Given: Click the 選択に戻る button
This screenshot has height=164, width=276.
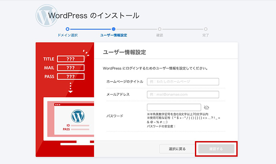Looking at the screenshot, I should (177, 149).
